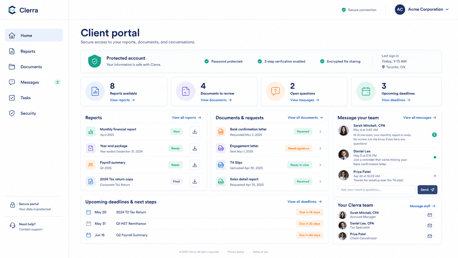This screenshot has height=258, width=458.
Task: Open Tasks in the sidebar
Action: [34, 98]
